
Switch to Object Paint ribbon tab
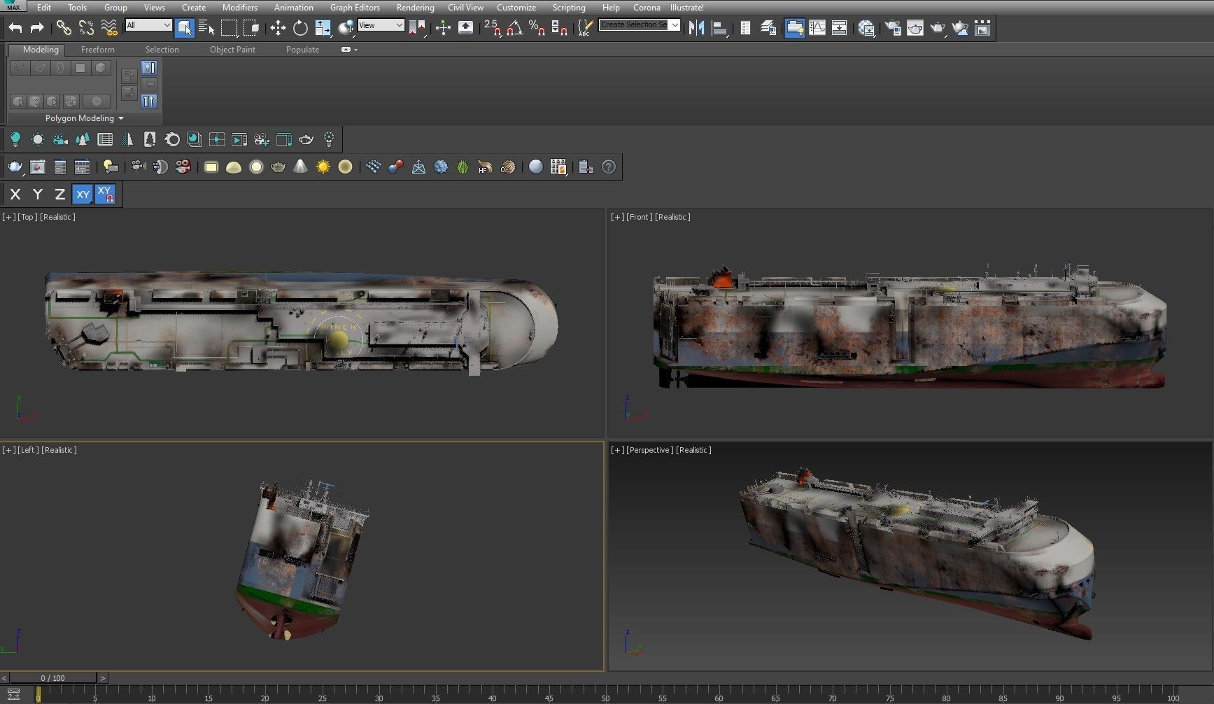pyautogui.click(x=232, y=50)
